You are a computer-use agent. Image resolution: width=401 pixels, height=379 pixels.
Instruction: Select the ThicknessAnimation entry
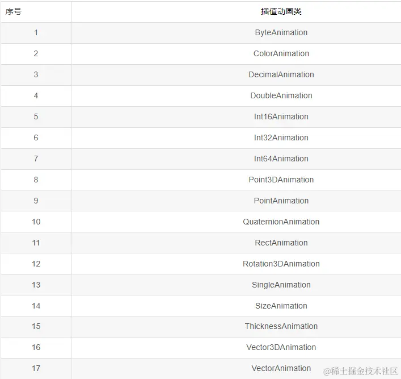pos(281,326)
